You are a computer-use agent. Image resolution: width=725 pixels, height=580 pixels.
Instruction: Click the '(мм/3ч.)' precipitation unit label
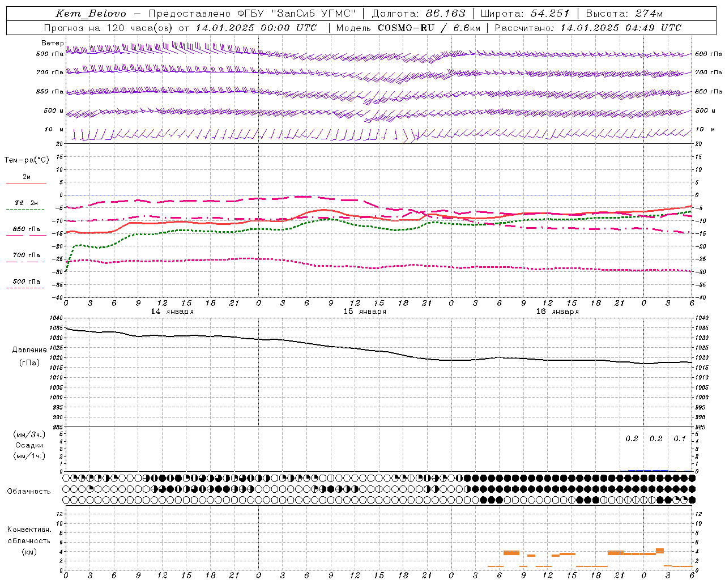(29, 434)
